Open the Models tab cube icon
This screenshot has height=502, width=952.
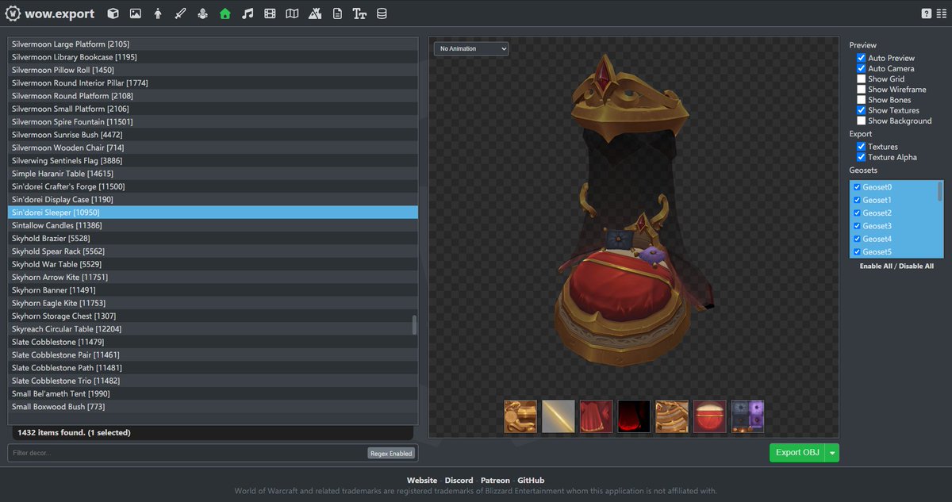(x=113, y=13)
